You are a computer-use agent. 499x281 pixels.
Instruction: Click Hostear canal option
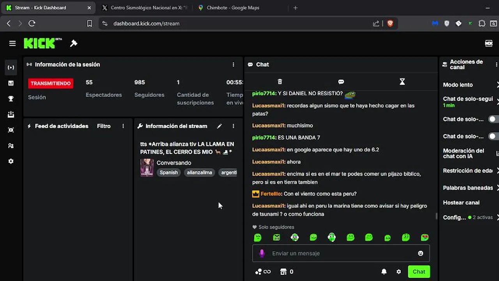tap(461, 203)
